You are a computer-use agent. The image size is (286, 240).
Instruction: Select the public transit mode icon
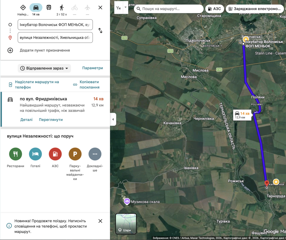pyautogui.click(x=49, y=8)
